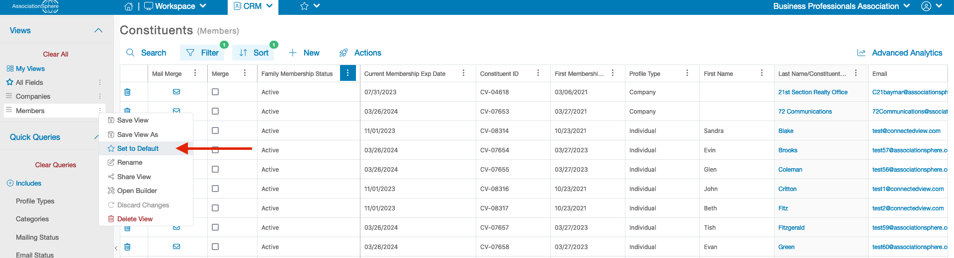The height and width of the screenshot is (258, 954).
Task: Open the favorites star in top bar
Action: click(304, 6)
